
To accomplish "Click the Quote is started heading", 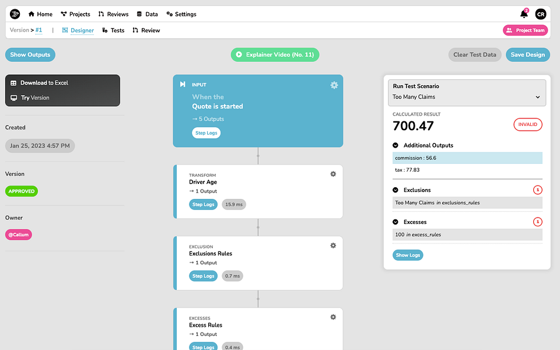I will [218, 106].
